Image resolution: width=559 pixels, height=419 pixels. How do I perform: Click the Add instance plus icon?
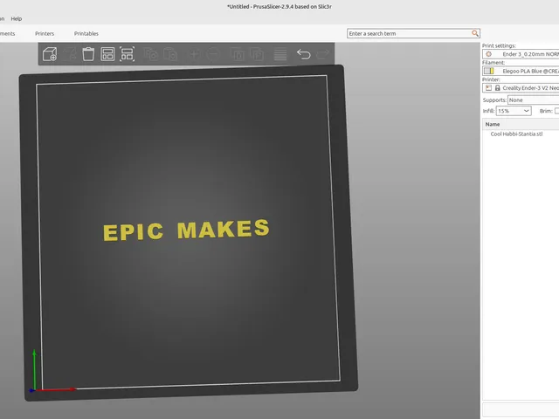(195, 54)
